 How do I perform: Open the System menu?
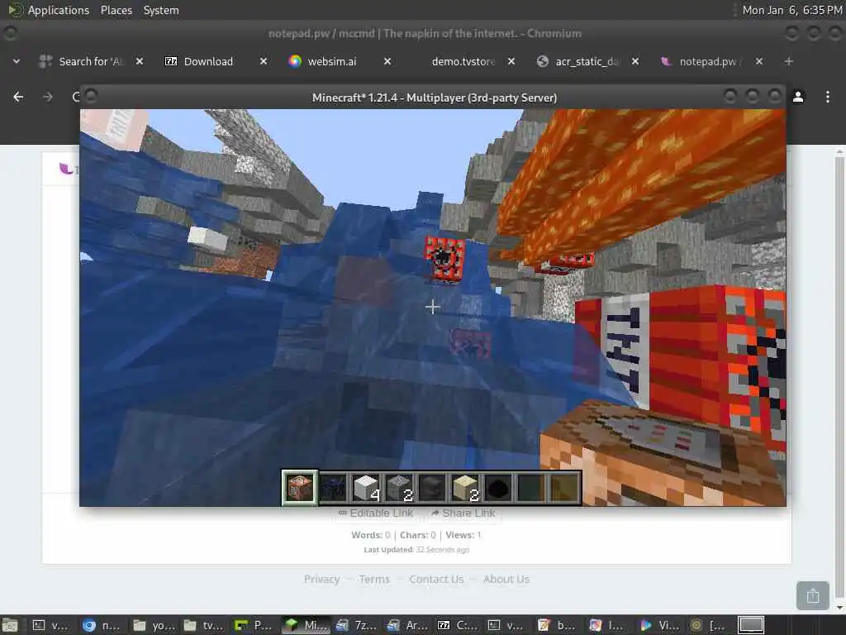click(x=161, y=10)
